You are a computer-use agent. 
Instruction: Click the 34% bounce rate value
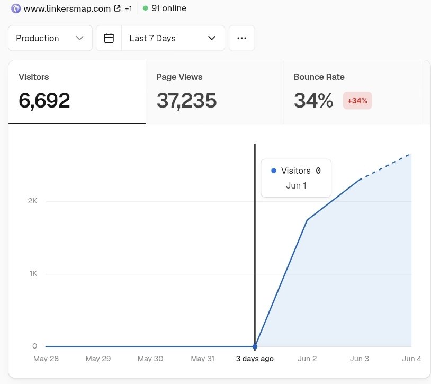(313, 101)
